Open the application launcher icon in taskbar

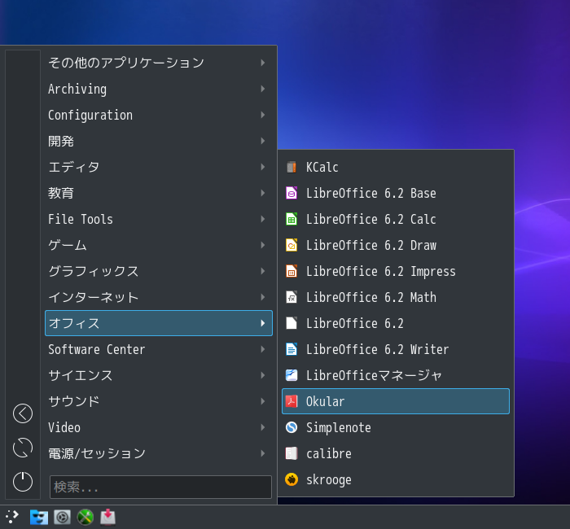(12, 517)
